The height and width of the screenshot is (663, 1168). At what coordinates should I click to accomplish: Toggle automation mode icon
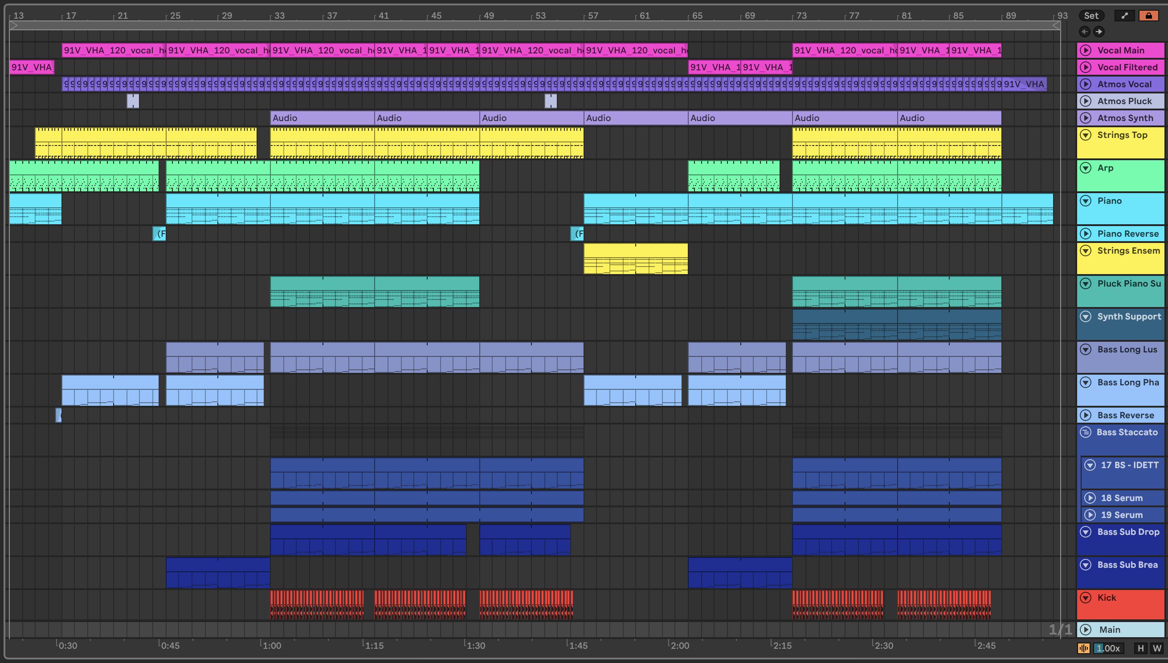[x=1125, y=16]
